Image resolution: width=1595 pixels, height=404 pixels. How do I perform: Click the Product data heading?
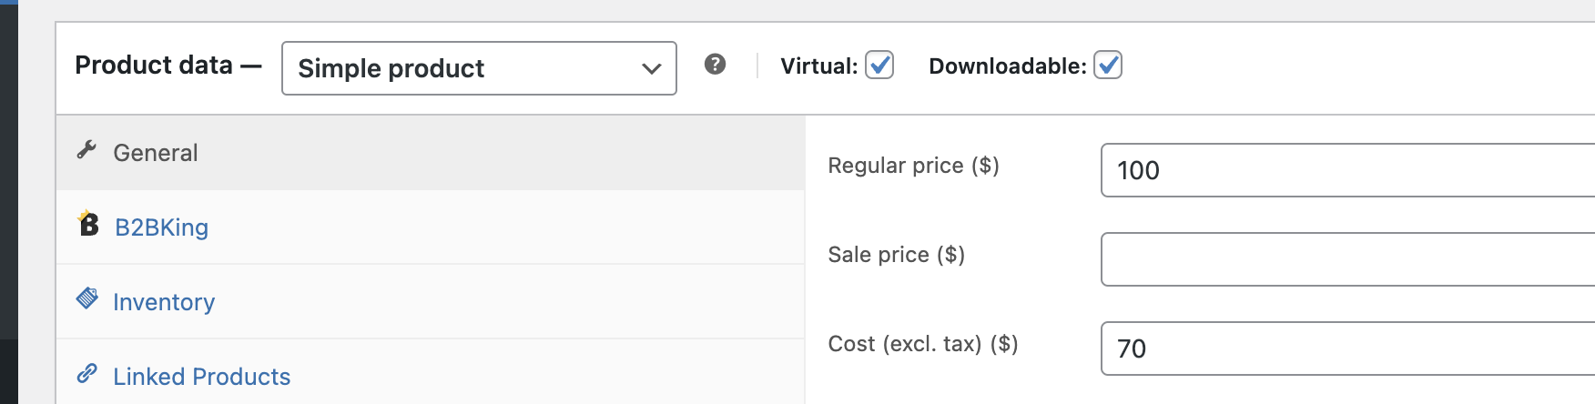coord(154,66)
